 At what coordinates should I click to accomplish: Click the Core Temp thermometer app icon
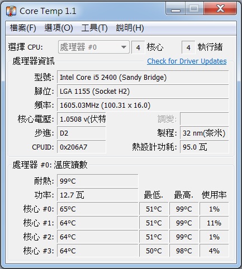[11, 11]
